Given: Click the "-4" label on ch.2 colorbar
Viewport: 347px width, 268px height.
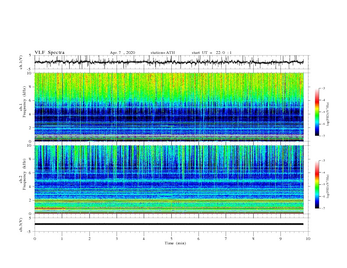Looking at the screenshot, I should coord(323,173).
